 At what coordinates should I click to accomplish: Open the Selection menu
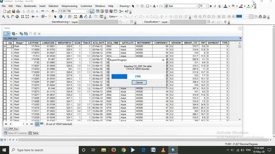(53, 6)
